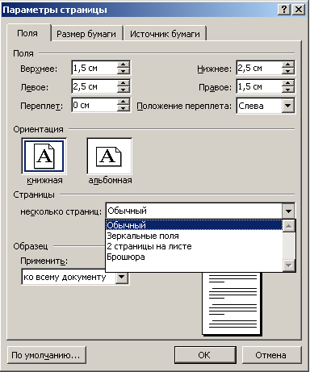Decrease the Левое margin value
Viewport: 310px width, 372px height.
(x=124, y=90)
